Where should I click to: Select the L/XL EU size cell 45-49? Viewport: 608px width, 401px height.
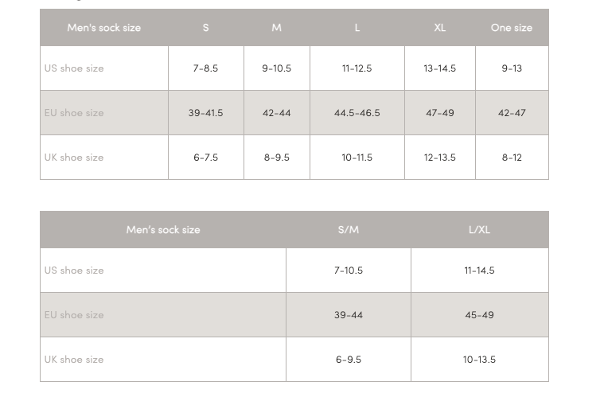[479, 315]
